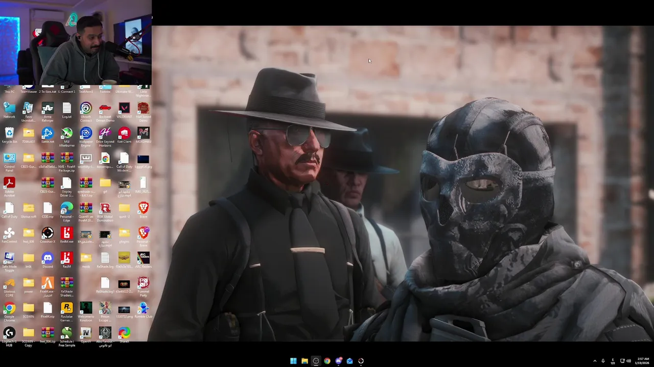The image size is (654, 367).
Task: Select the ReShade.log file
Action: click(105, 260)
